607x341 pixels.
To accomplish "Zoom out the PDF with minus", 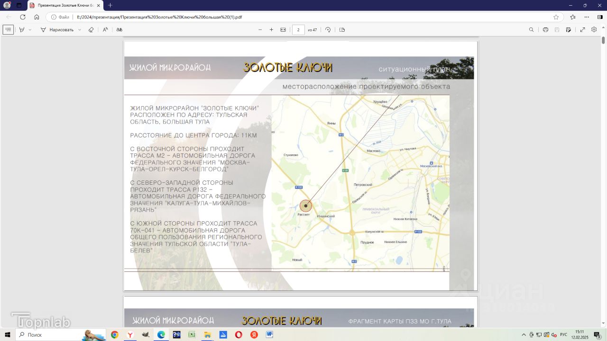I will 260,29.
